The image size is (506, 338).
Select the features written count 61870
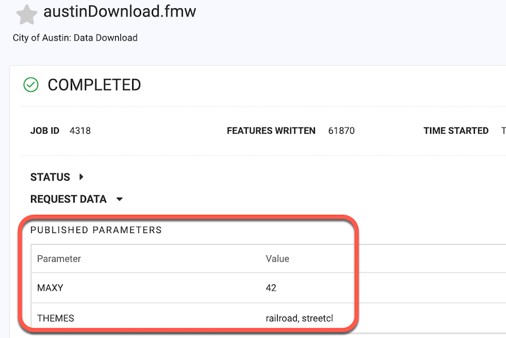coord(342,131)
